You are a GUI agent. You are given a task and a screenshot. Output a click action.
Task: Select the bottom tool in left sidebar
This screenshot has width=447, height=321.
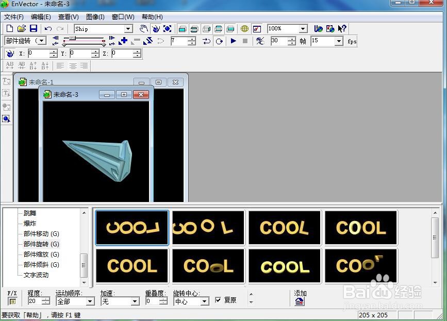(6, 119)
